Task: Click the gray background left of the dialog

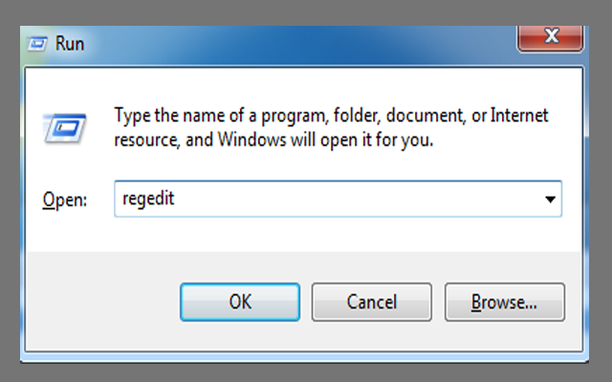Action: coord(10,191)
